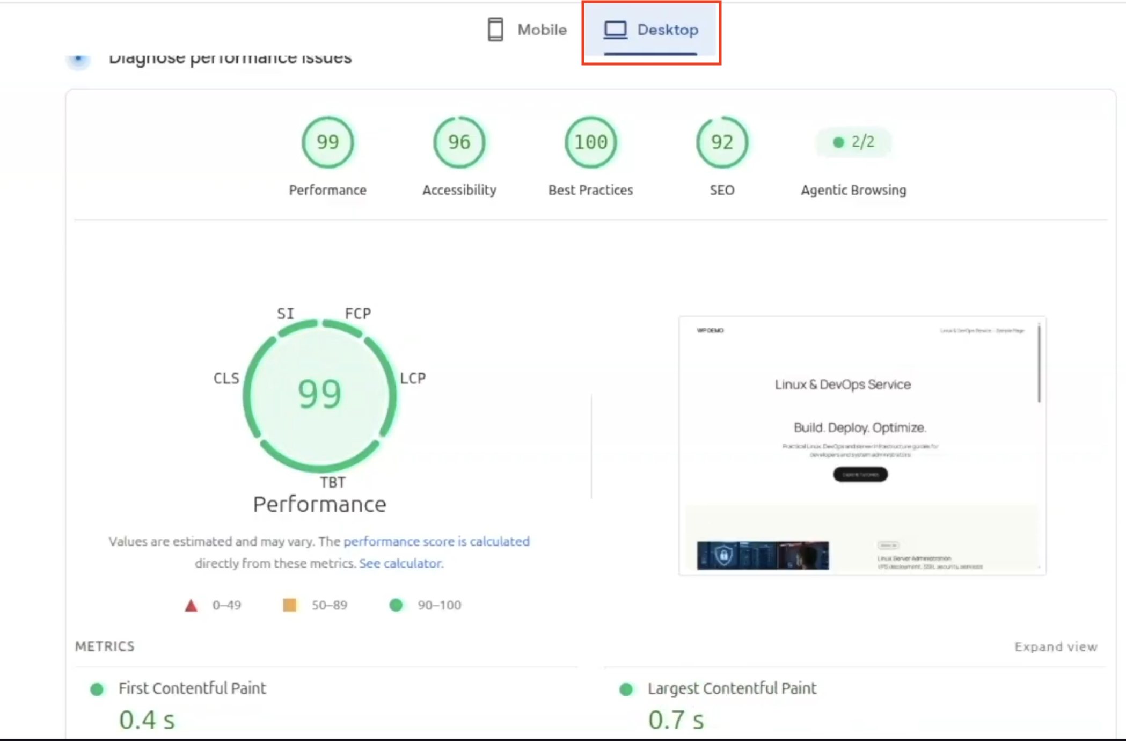Click the Agentic Browsing 2/2 badge

click(x=853, y=142)
